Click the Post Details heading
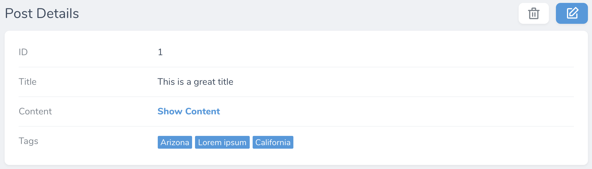This screenshot has width=592, height=169. click(x=42, y=13)
